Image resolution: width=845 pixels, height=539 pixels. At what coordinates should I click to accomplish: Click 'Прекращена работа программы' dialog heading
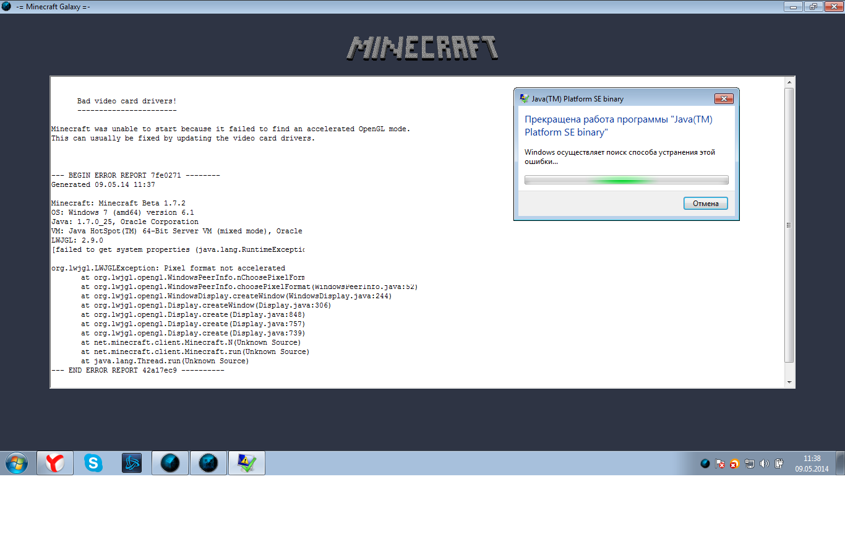coord(619,126)
